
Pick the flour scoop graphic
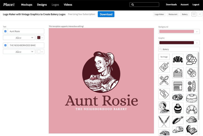(178, 121)
